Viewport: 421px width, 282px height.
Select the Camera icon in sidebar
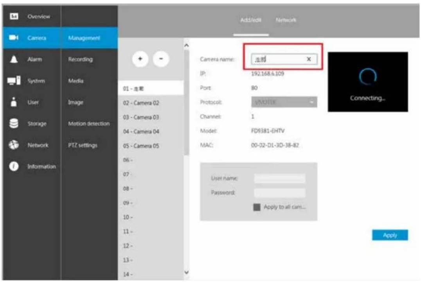click(x=14, y=37)
